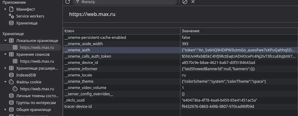Viewport: 298px width, 116px height.
Task: Click the value false
Action: (x=186, y=38)
